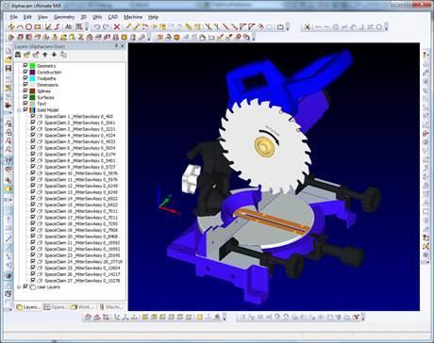Move layer up with the up arrow
The height and width of the screenshot is (343, 434).
[x=45, y=55]
